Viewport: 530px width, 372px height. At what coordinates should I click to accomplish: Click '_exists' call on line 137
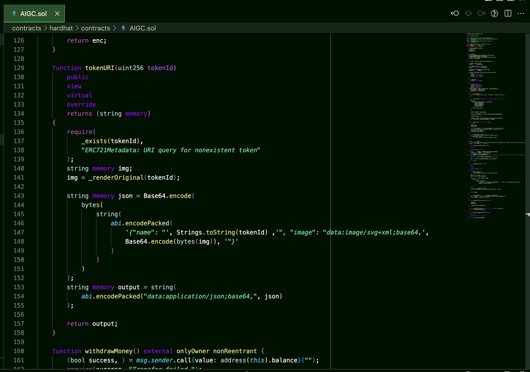94,141
